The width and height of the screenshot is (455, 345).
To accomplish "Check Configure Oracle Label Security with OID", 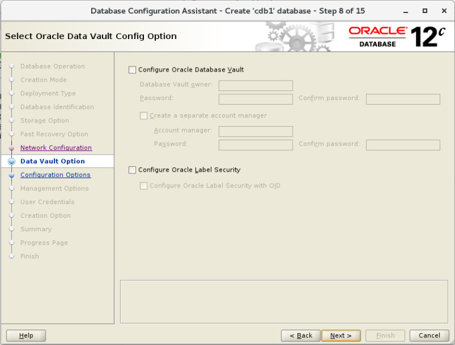I will click(143, 186).
